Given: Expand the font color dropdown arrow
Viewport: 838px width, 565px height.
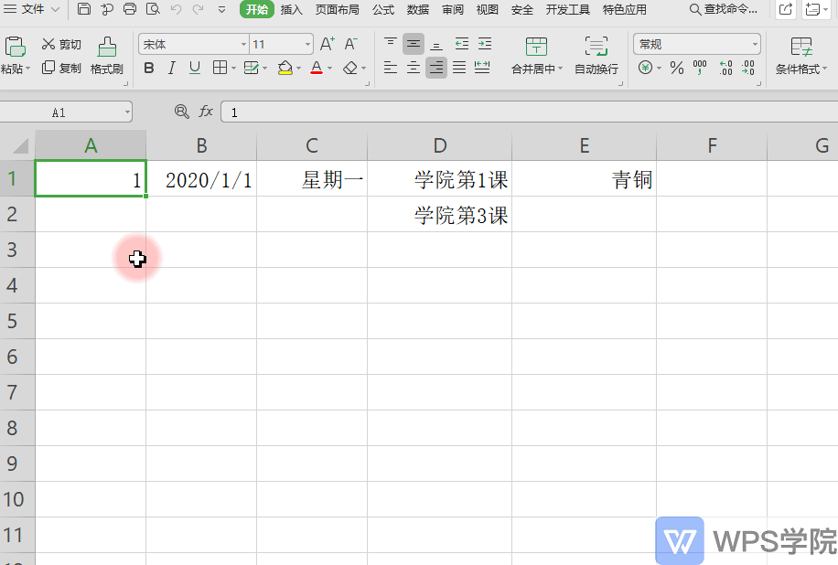Looking at the screenshot, I should coord(329,69).
